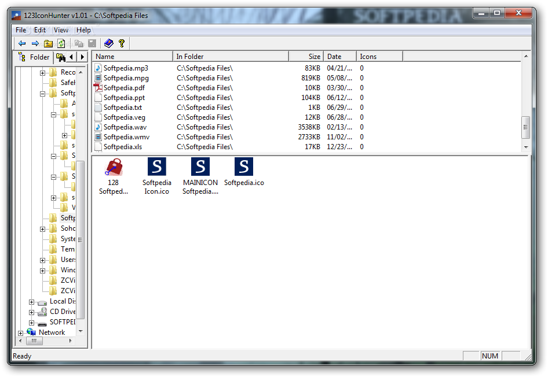Click the CD Drive disc icon

[42, 312]
